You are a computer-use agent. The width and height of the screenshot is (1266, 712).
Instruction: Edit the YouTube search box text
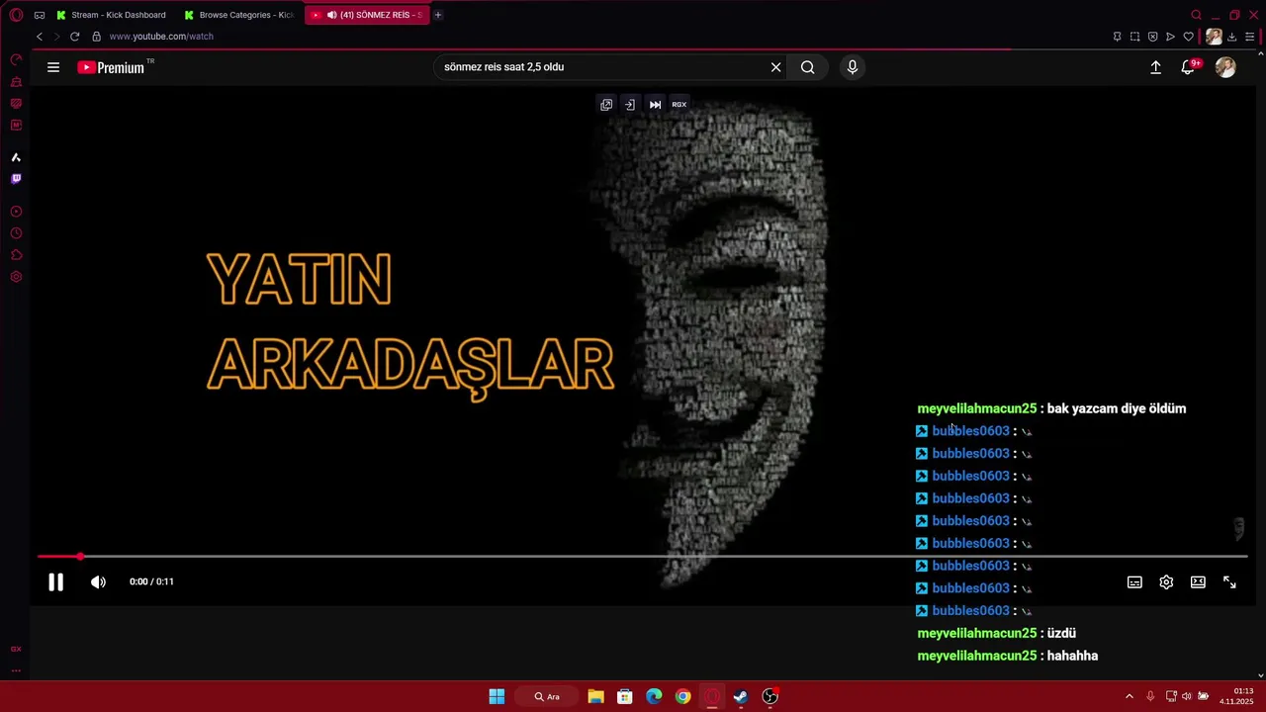[x=601, y=67]
